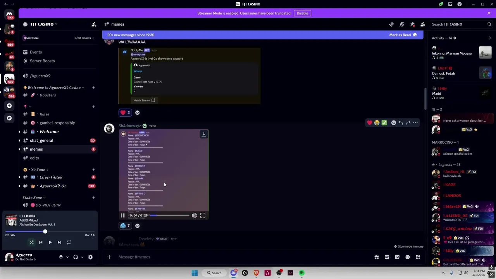Add laughing emoji reaction from hover toolbar
The image size is (496, 279).
(x=377, y=123)
